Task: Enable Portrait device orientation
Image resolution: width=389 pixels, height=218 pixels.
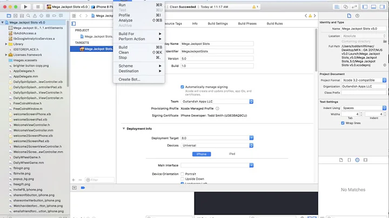Action: (183, 174)
